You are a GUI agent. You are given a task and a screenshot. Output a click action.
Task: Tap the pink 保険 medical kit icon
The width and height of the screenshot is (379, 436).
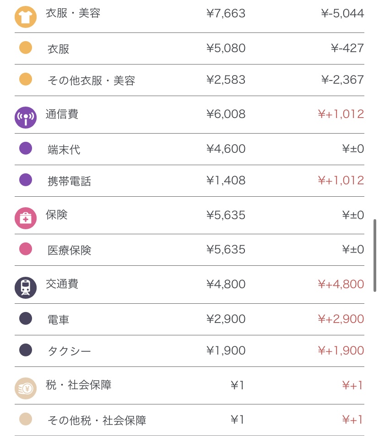point(26,218)
